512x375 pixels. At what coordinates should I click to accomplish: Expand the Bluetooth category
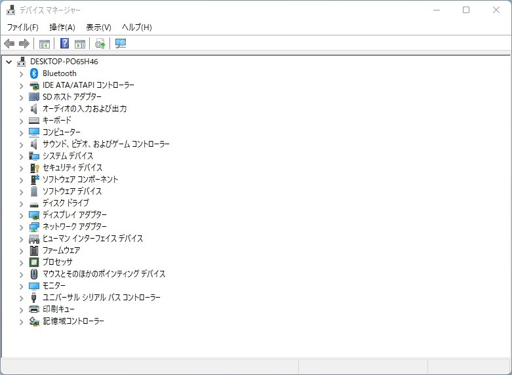click(21, 74)
